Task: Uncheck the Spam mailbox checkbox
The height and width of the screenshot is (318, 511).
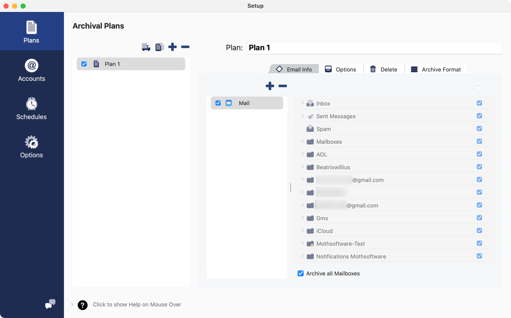Action: [479, 128]
